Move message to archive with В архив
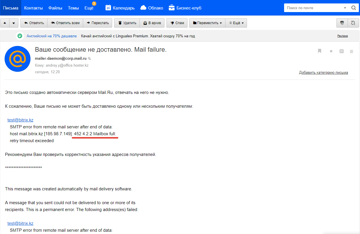Image resolution: width=360 pixels, height=234 pixels. coord(152,23)
